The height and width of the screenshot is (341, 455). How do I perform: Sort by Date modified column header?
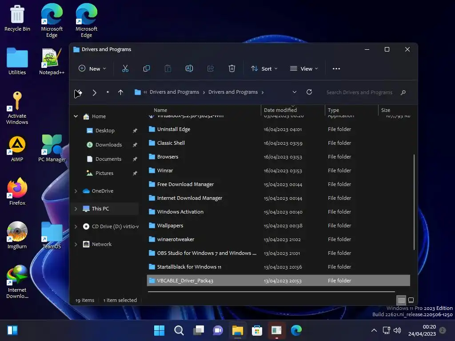coord(293,110)
